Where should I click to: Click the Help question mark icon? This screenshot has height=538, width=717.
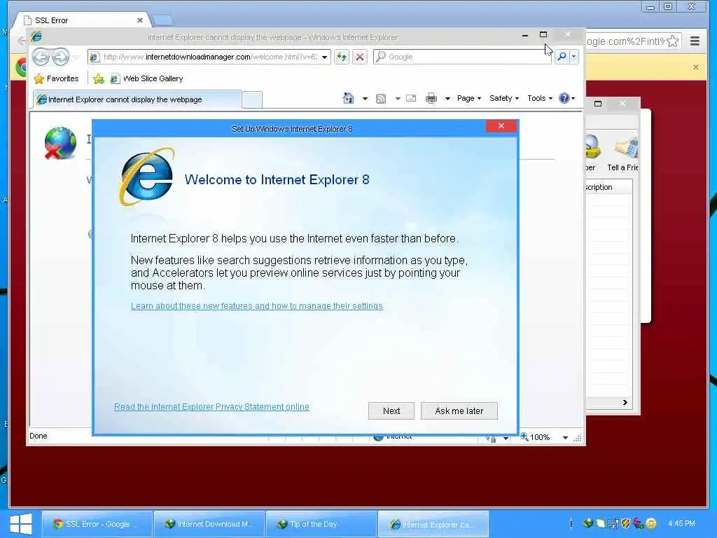click(564, 98)
